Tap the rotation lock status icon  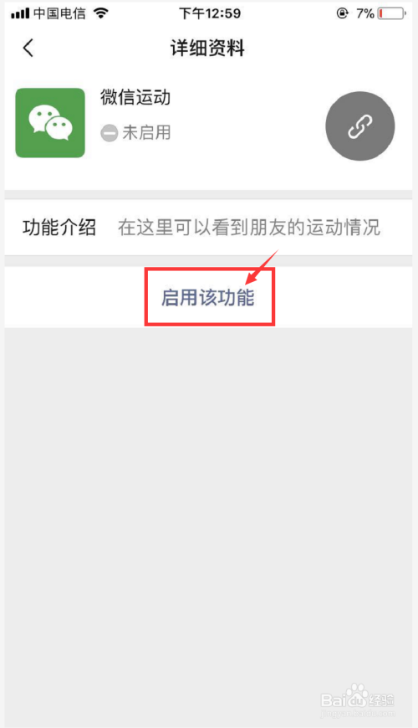click(x=343, y=13)
